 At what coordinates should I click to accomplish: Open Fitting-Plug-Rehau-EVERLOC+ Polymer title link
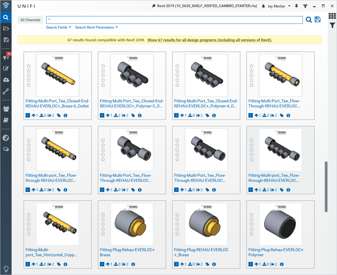[276, 252]
